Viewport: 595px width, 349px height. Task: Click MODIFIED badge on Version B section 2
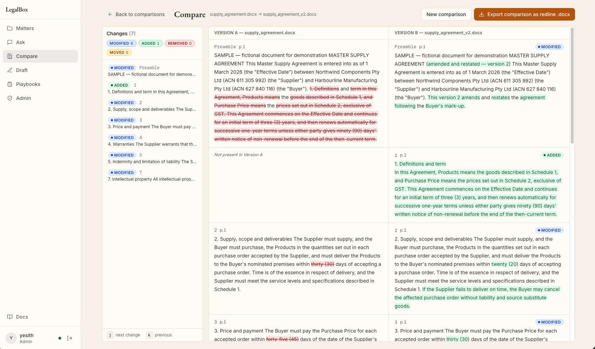pyautogui.click(x=549, y=230)
